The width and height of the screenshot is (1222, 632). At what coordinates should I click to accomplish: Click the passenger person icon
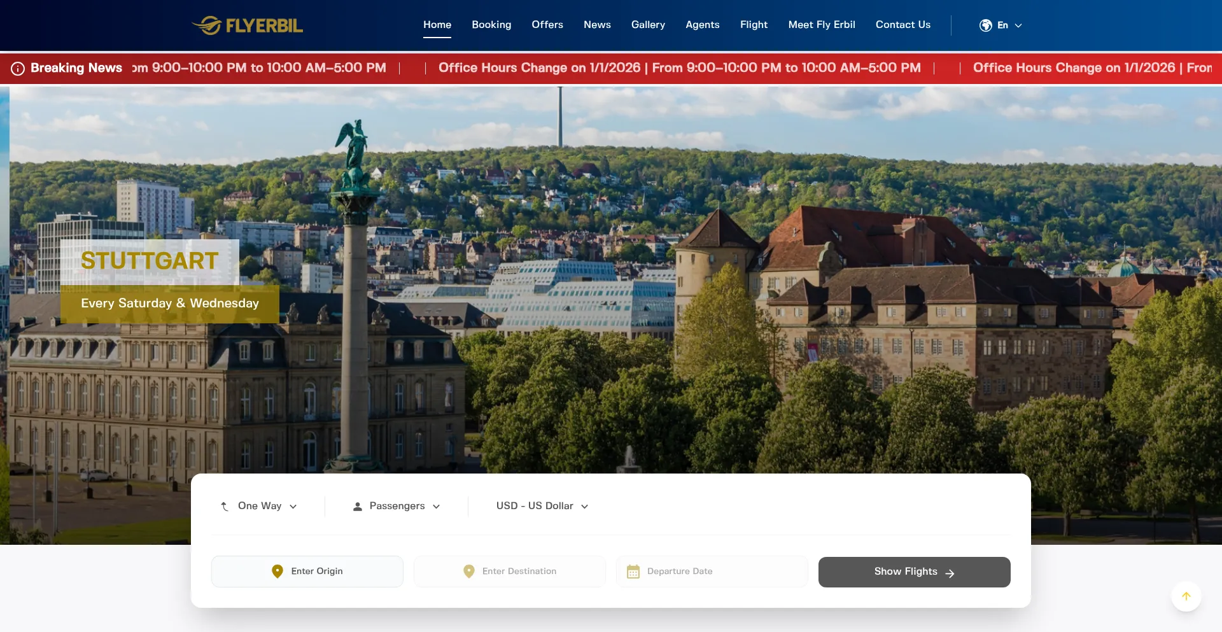(358, 507)
